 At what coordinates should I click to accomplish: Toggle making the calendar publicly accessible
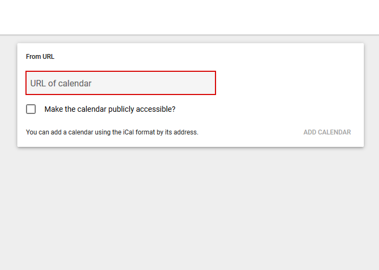pyautogui.click(x=31, y=109)
